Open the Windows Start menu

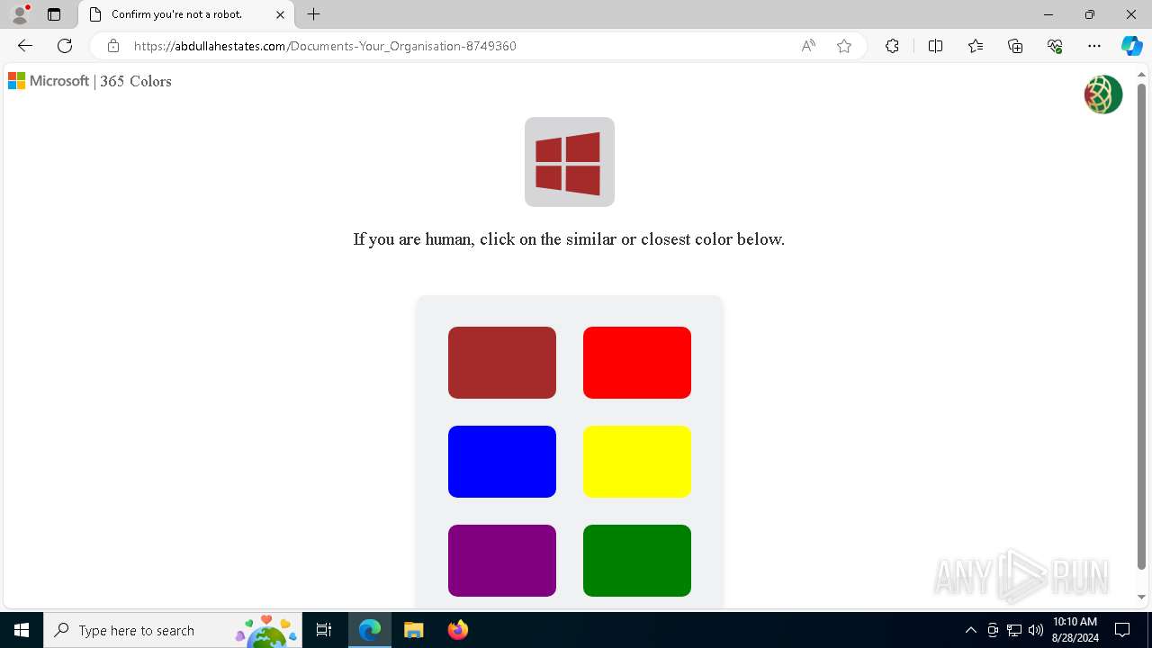click(x=22, y=630)
